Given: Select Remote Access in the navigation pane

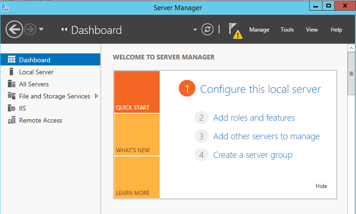Looking at the screenshot, I should 51,120.
